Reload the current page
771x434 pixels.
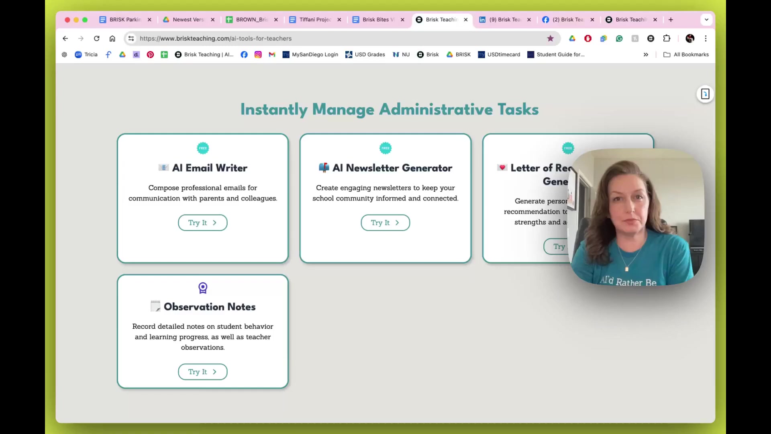coord(96,39)
